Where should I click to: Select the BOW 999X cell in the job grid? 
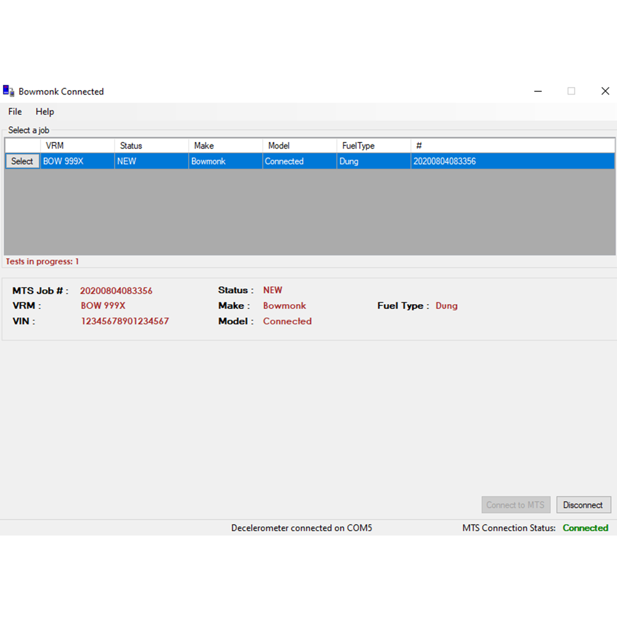click(77, 161)
